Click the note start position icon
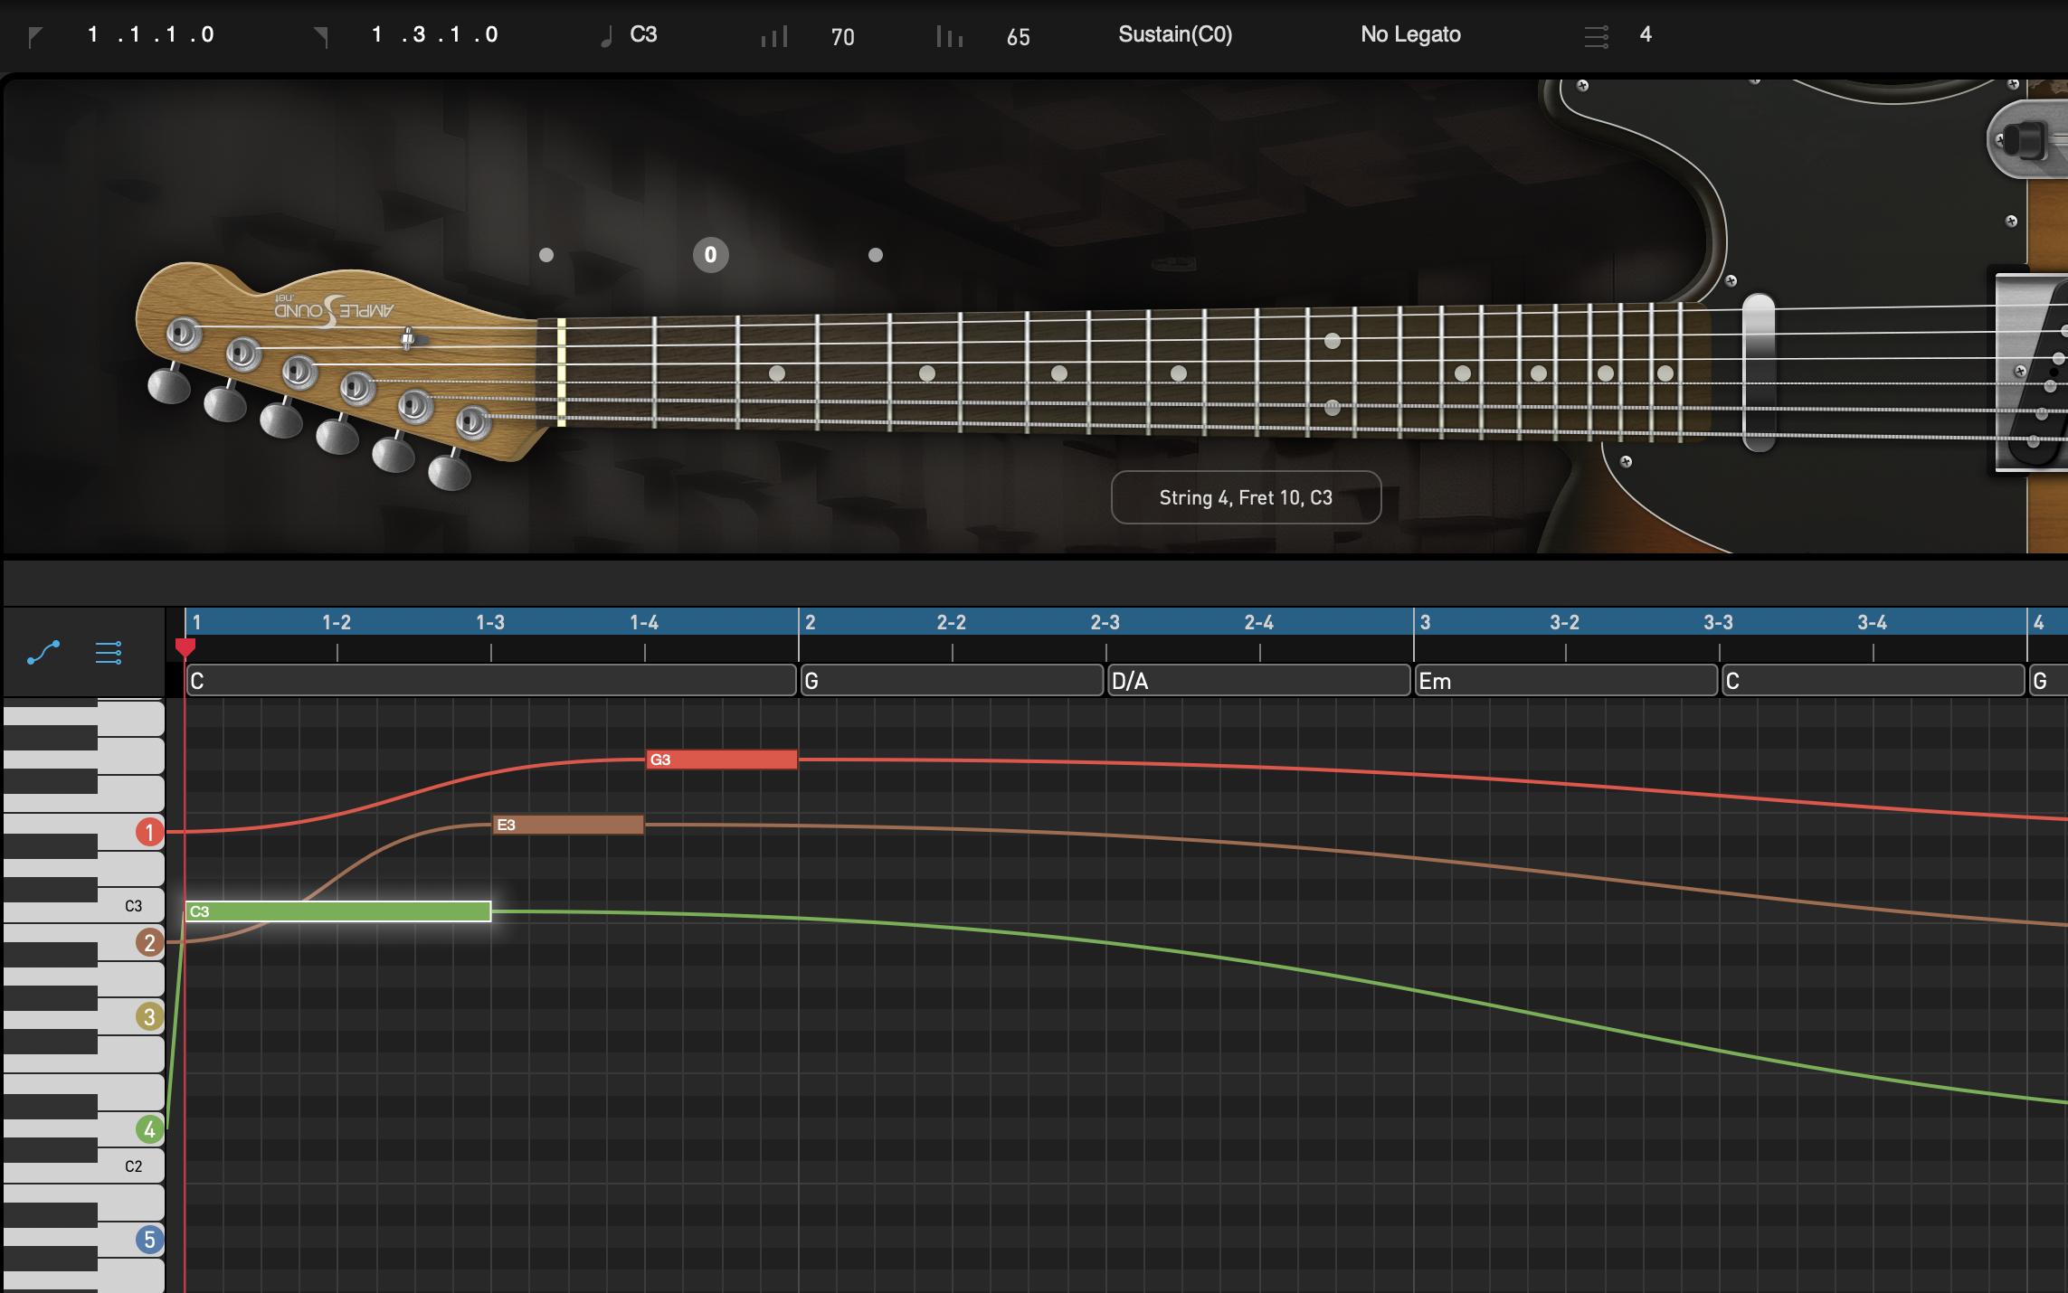 (35, 37)
